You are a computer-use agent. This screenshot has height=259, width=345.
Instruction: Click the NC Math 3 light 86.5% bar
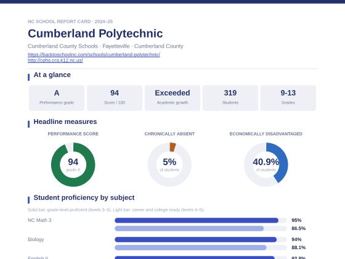[x=189, y=228]
